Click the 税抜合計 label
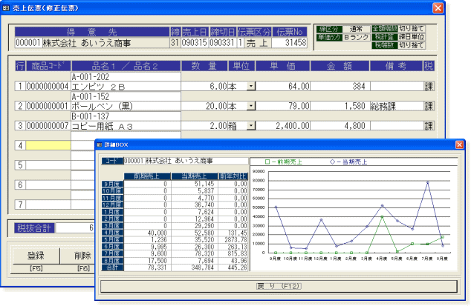This screenshot has width=471, height=306. pyautogui.click(x=34, y=228)
